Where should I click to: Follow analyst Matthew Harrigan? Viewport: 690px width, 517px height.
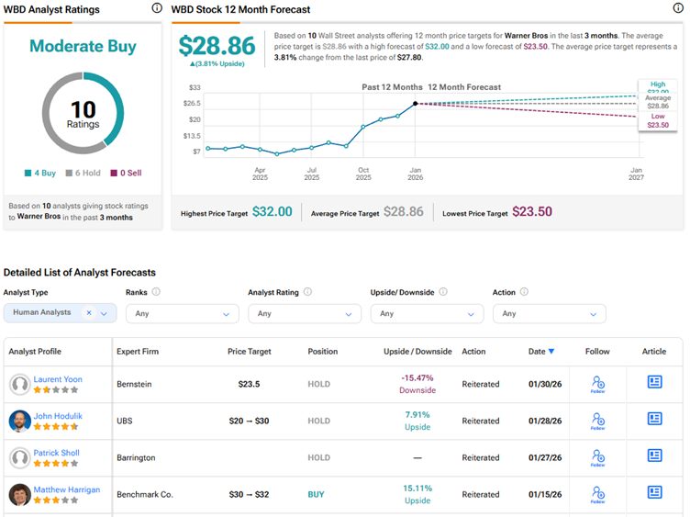(x=597, y=494)
